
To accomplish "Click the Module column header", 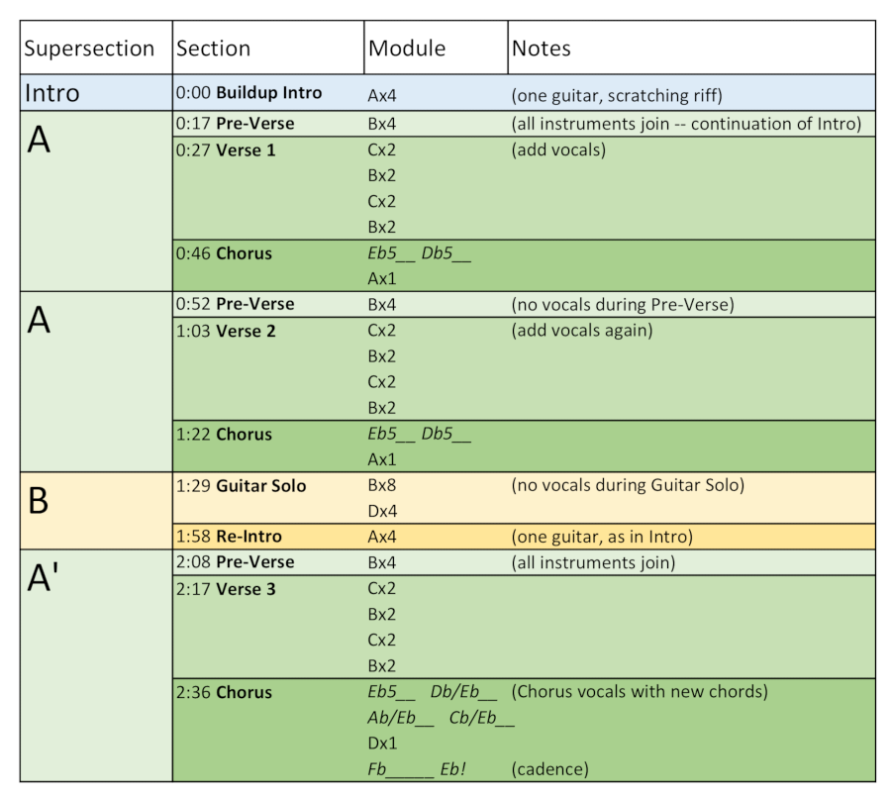I will pyautogui.click(x=407, y=49).
